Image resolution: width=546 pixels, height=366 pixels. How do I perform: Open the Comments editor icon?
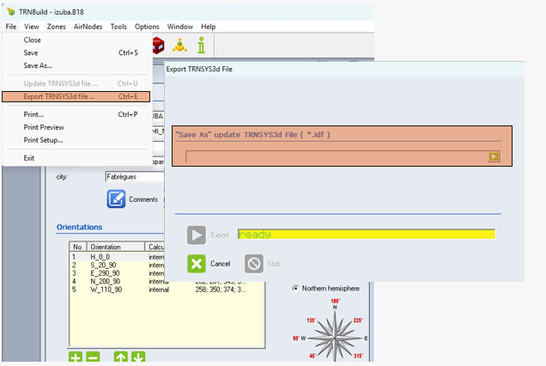(x=117, y=198)
